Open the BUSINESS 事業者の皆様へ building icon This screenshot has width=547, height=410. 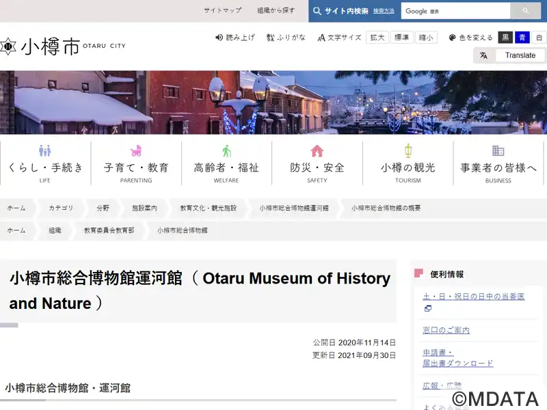pos(498,151)
